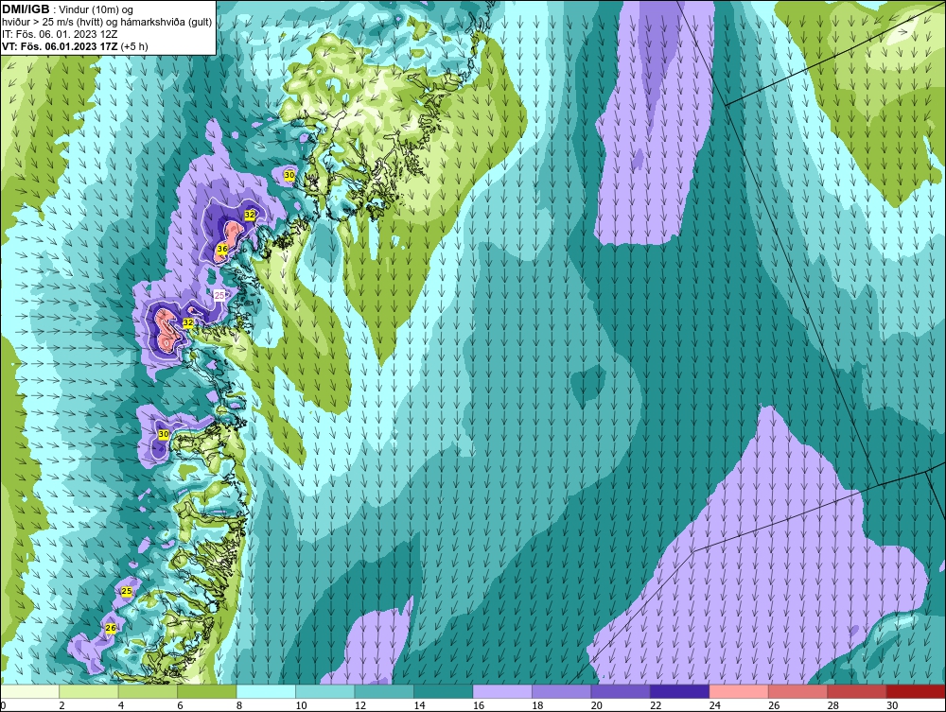Click the '24' tick on the color scale

coord(715,705)
